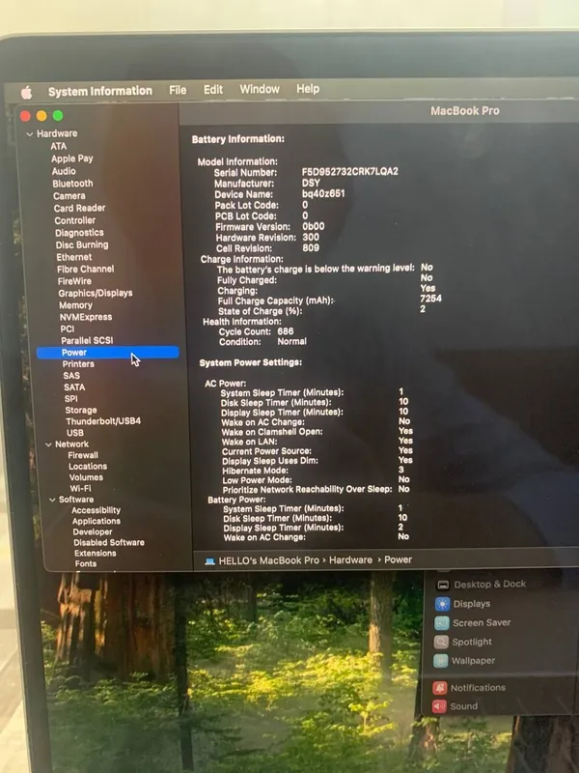Select SAS in the sidebar
Viewport: 579px width, 773px height.
click(71, 376)
